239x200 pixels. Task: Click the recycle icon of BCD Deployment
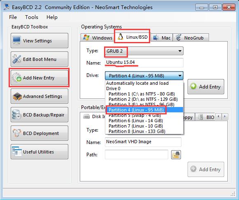pyautogui.click(x=17, y=133)
